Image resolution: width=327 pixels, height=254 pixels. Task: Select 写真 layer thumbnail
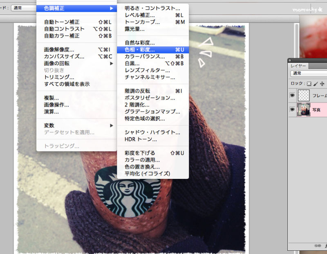[x=303, y=109]
